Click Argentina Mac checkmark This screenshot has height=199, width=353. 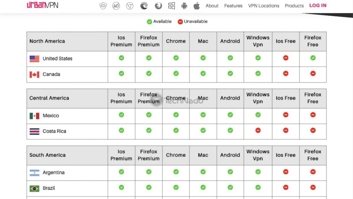[203, 172]
